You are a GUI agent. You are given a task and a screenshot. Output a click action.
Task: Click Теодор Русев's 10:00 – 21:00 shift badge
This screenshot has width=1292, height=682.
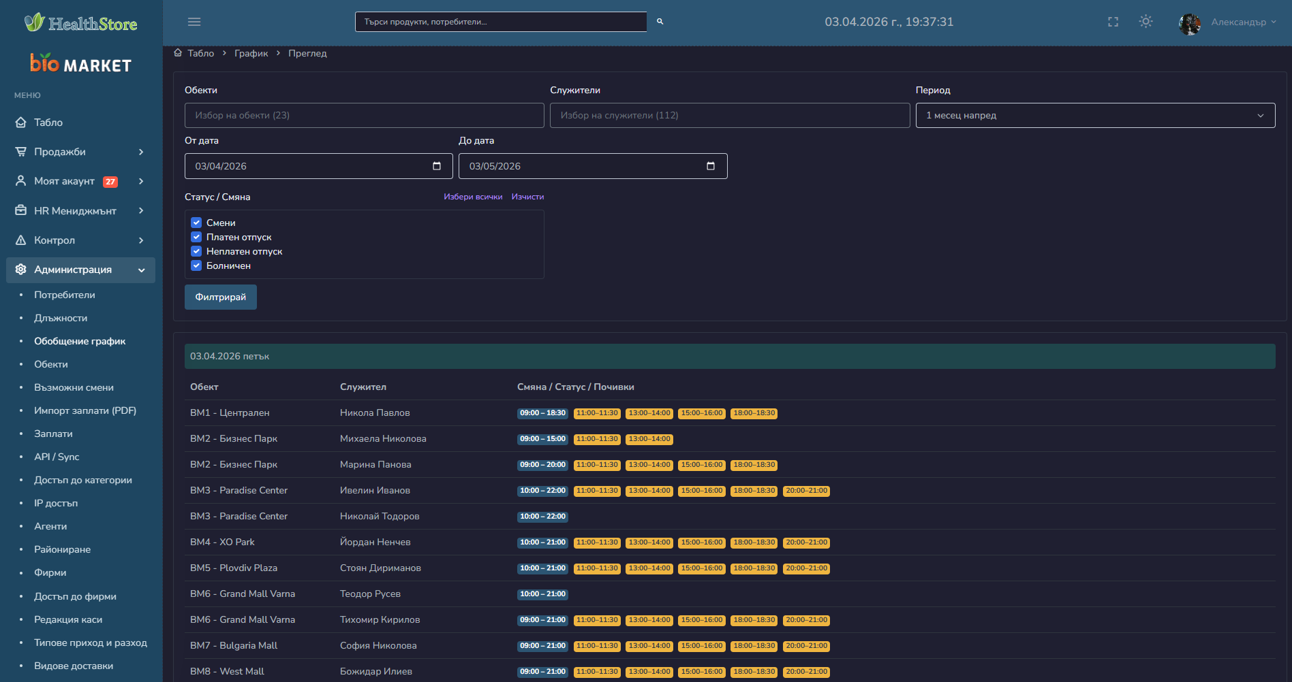click(x=542, y=594)
